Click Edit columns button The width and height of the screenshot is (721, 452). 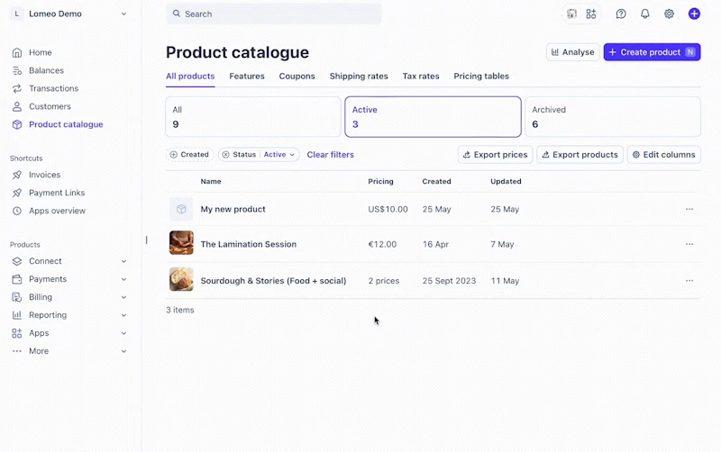pyautogui.click(x=664, y=155)
